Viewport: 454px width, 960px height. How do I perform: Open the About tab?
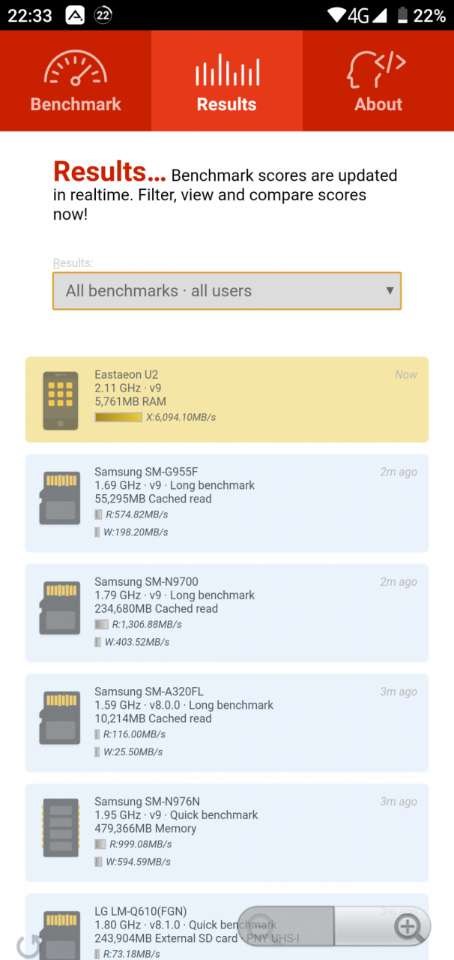[x=378, y=81]
